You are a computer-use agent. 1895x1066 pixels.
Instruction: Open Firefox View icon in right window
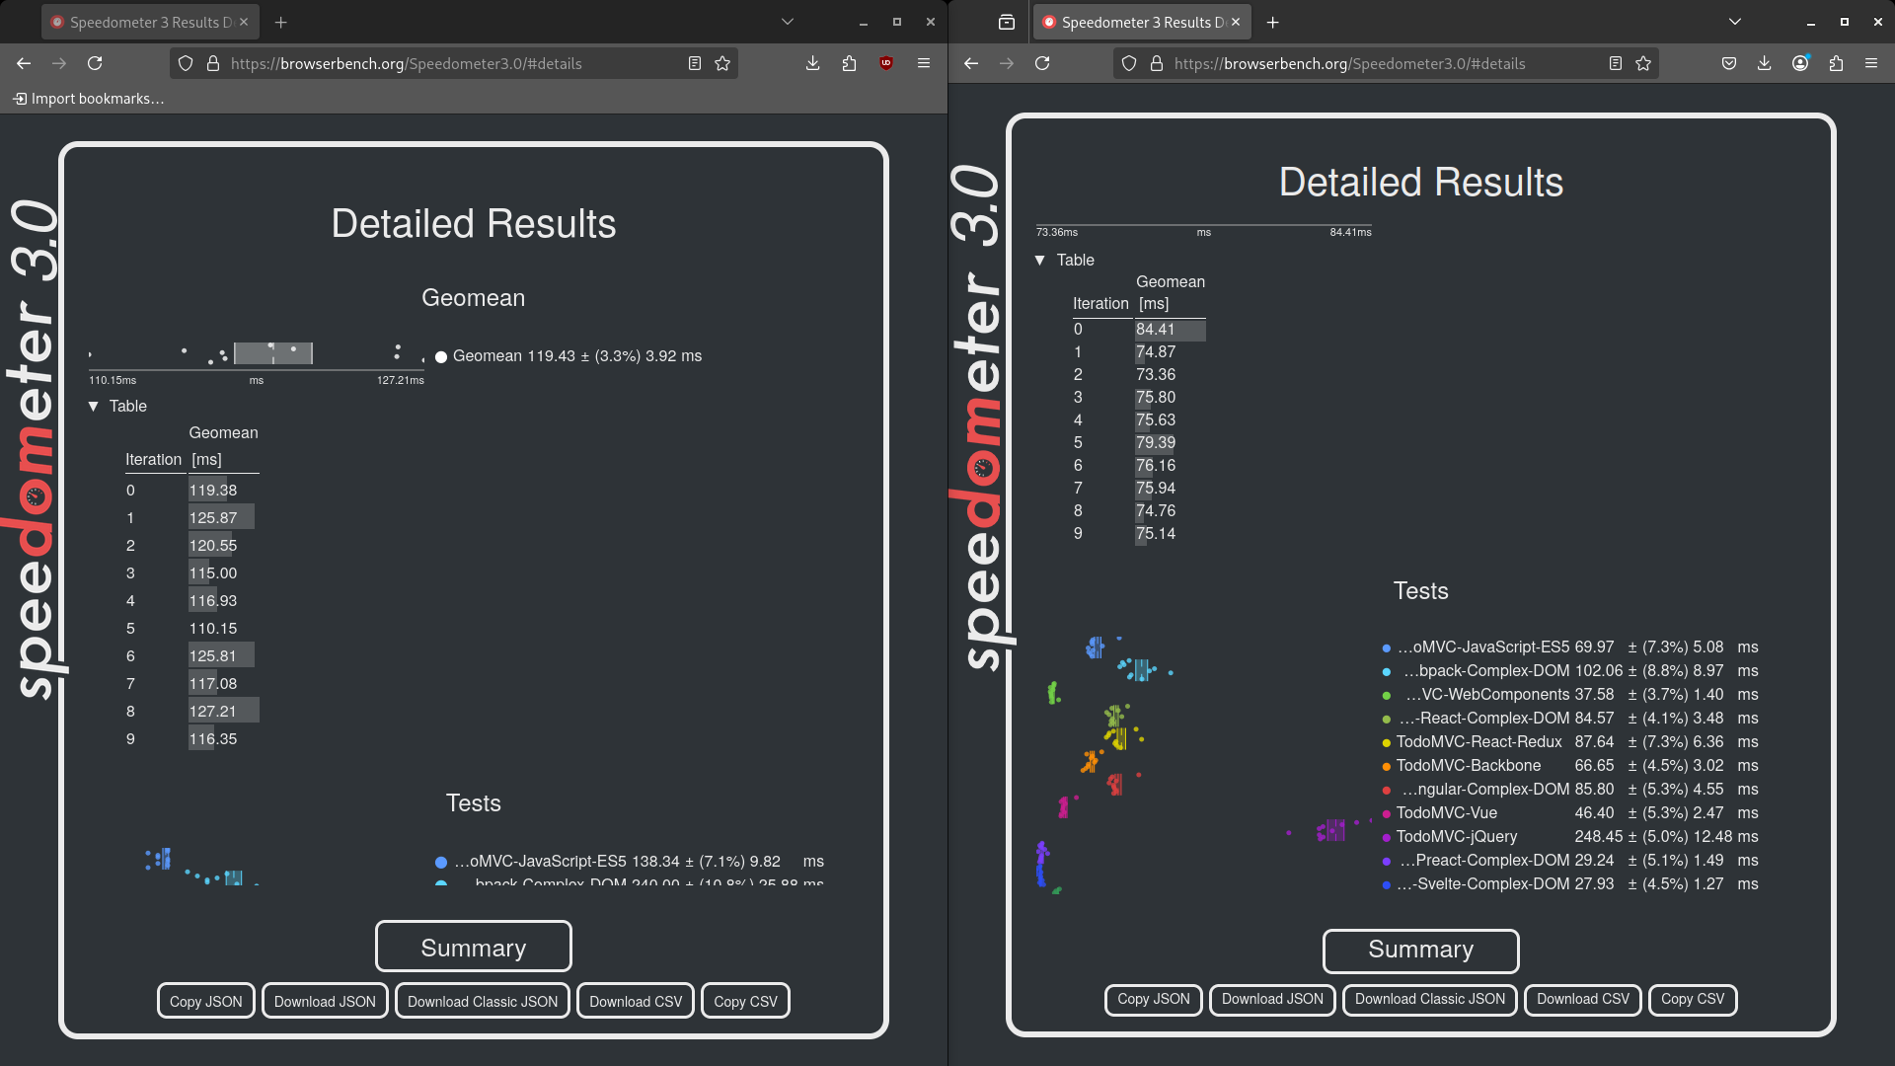click(1007, 22)
